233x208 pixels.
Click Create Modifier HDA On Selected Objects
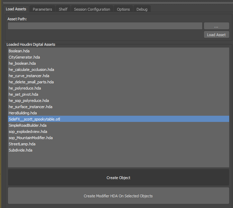click(118, 196)
